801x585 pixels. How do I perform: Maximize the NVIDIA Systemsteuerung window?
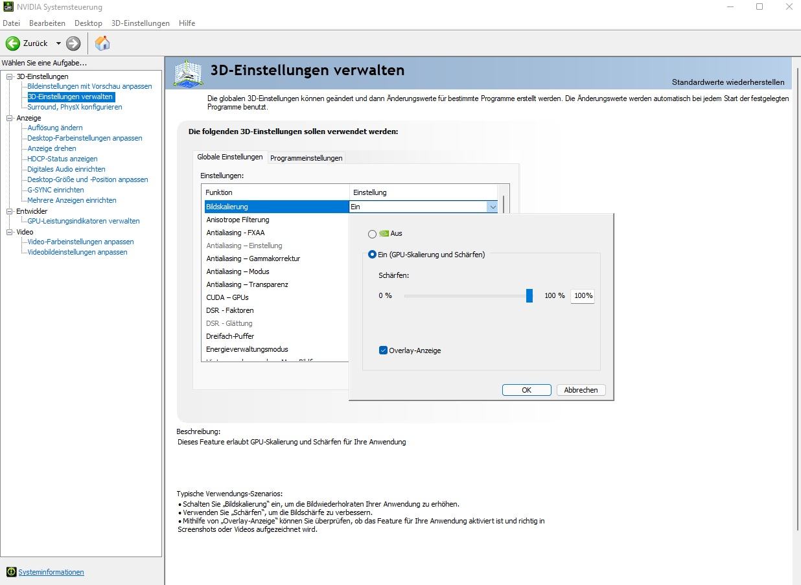(760, 6)
